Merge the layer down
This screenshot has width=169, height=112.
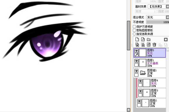click(x=143, y=45)
